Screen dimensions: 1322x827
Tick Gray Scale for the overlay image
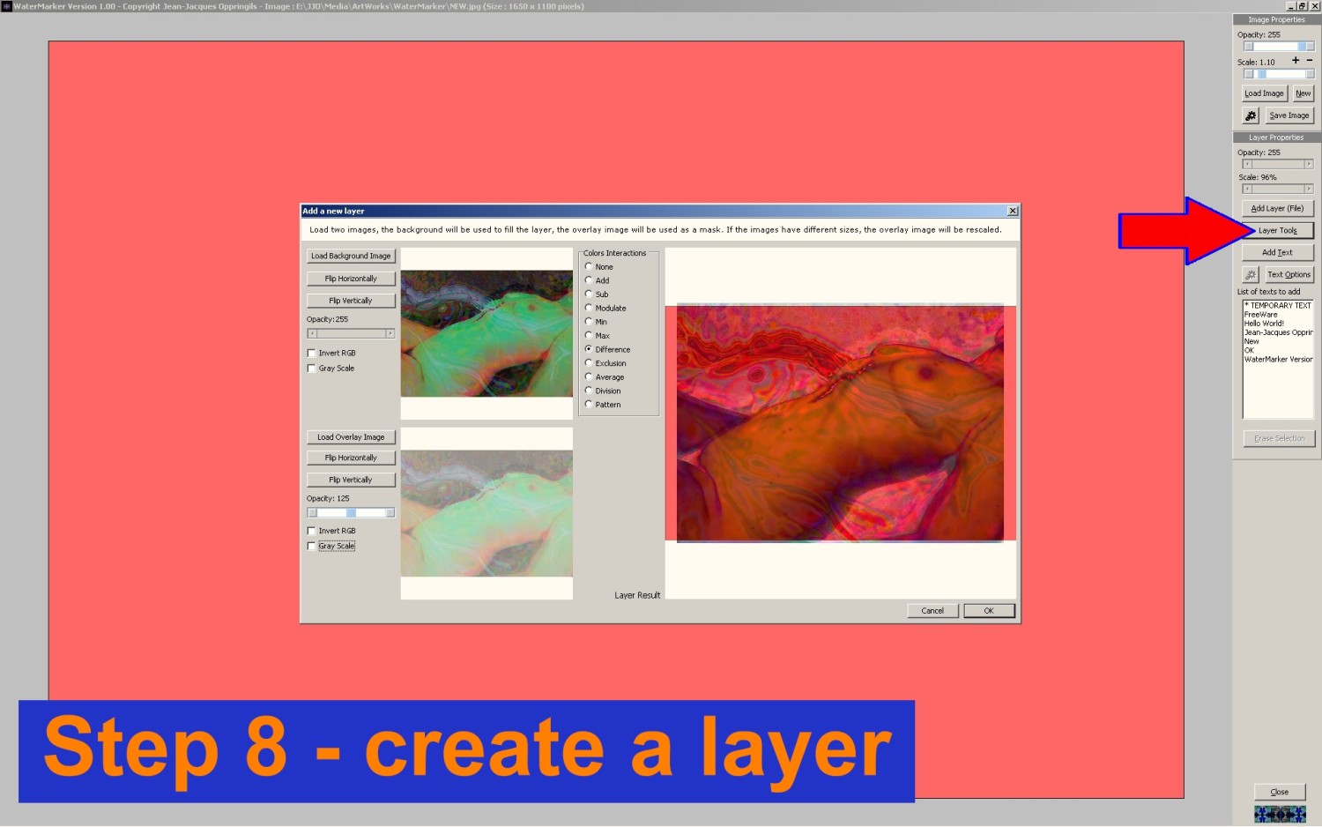tap(311, 547)
